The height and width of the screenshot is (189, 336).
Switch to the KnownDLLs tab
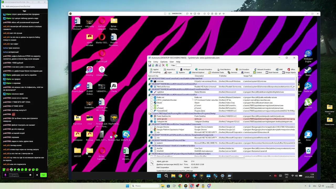[x=169, y=70]
